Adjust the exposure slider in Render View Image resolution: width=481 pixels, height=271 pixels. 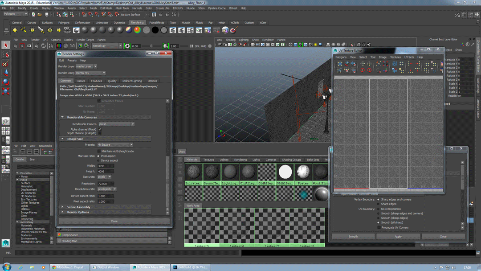click(x=151, y=46)
